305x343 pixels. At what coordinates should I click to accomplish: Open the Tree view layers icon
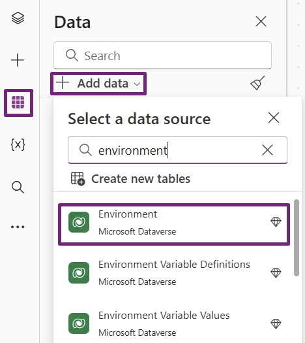coord(18,18)
